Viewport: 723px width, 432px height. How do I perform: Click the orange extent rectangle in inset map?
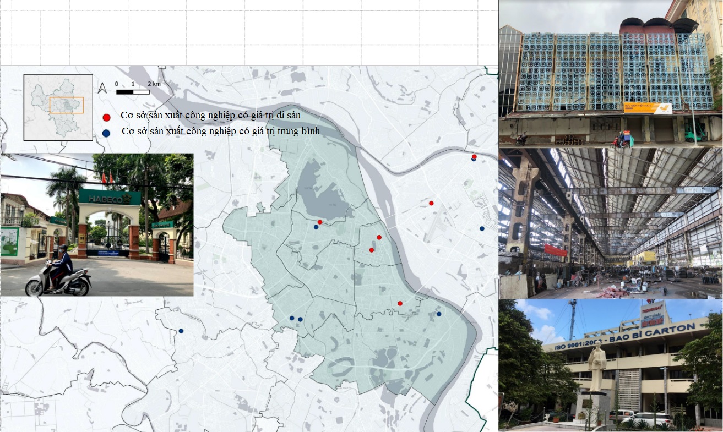tap(66, 106)
